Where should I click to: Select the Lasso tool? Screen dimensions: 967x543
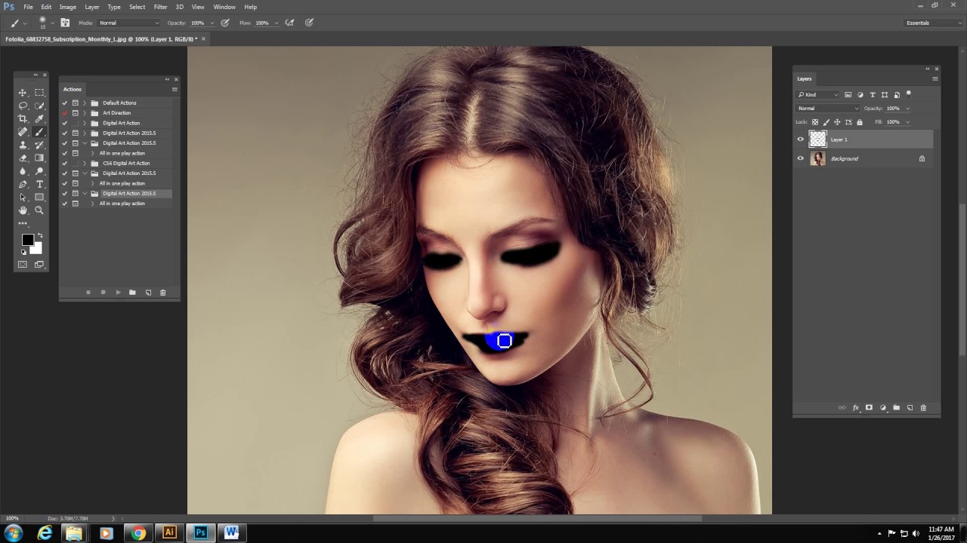23,106
